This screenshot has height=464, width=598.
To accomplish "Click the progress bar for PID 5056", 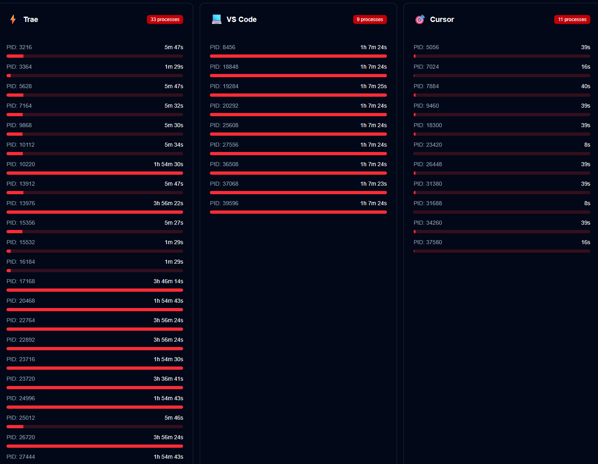I will point(502,56).
